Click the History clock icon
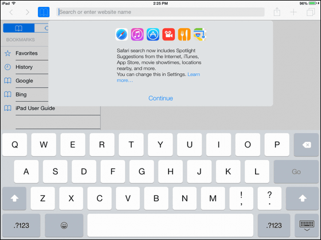Image resolution: width=321 pixels, height=240 pixels. tap(8, 67)
